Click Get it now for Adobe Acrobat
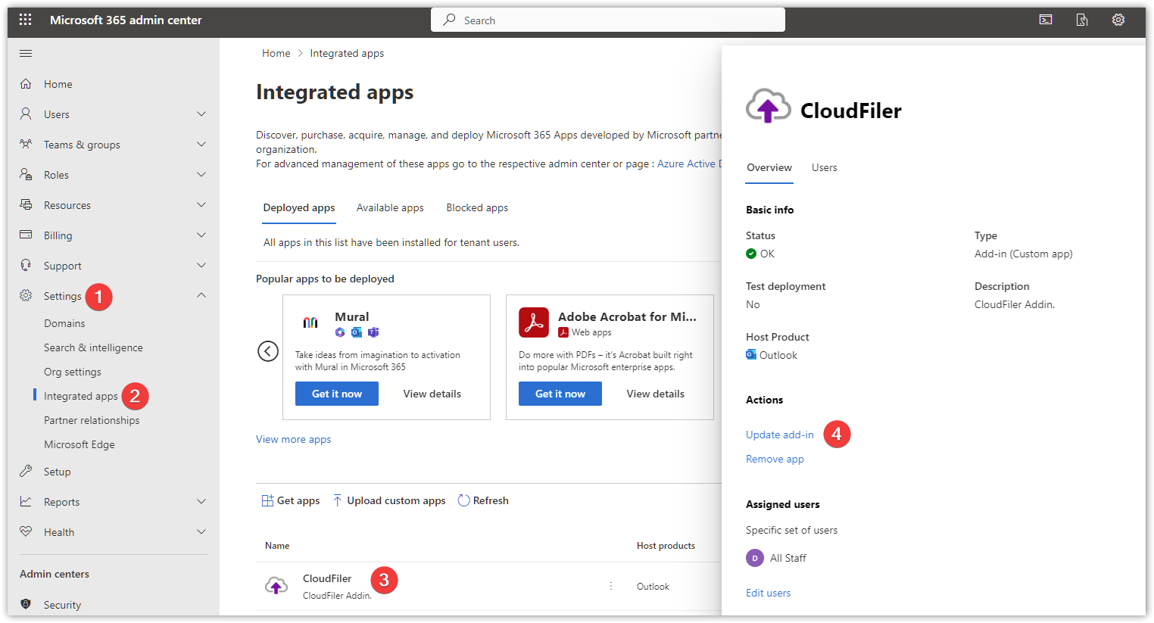Screen dimensions: 1154x623 pyautogui.click(x=560, y=394)
